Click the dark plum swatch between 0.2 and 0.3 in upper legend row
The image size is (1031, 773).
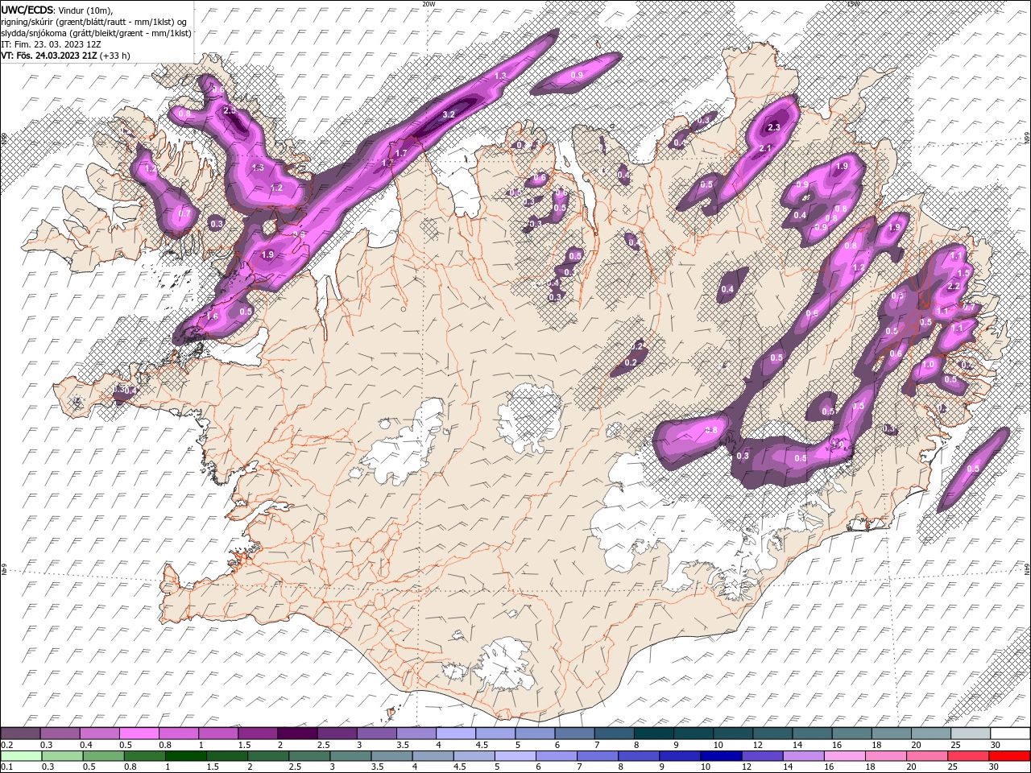coord(20,734)
